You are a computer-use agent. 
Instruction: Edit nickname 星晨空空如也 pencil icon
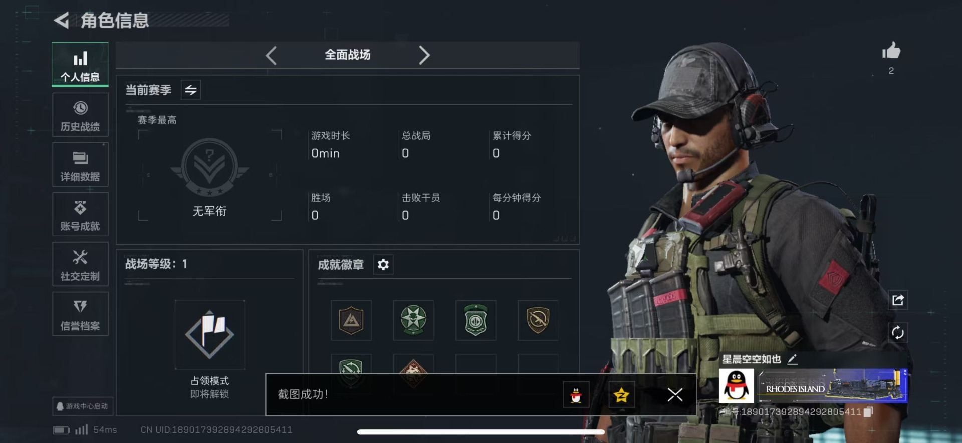[792, 359]
